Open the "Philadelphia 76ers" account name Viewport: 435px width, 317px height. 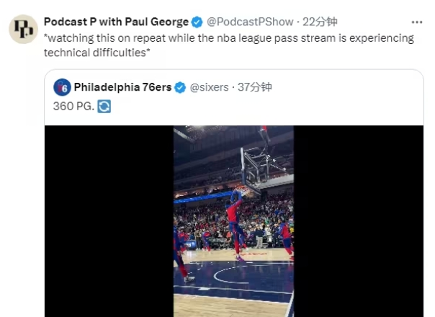[x=122, y=87]
